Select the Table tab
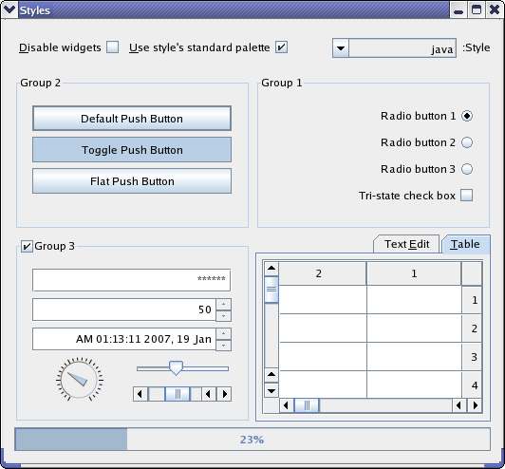 click(466, 244)
